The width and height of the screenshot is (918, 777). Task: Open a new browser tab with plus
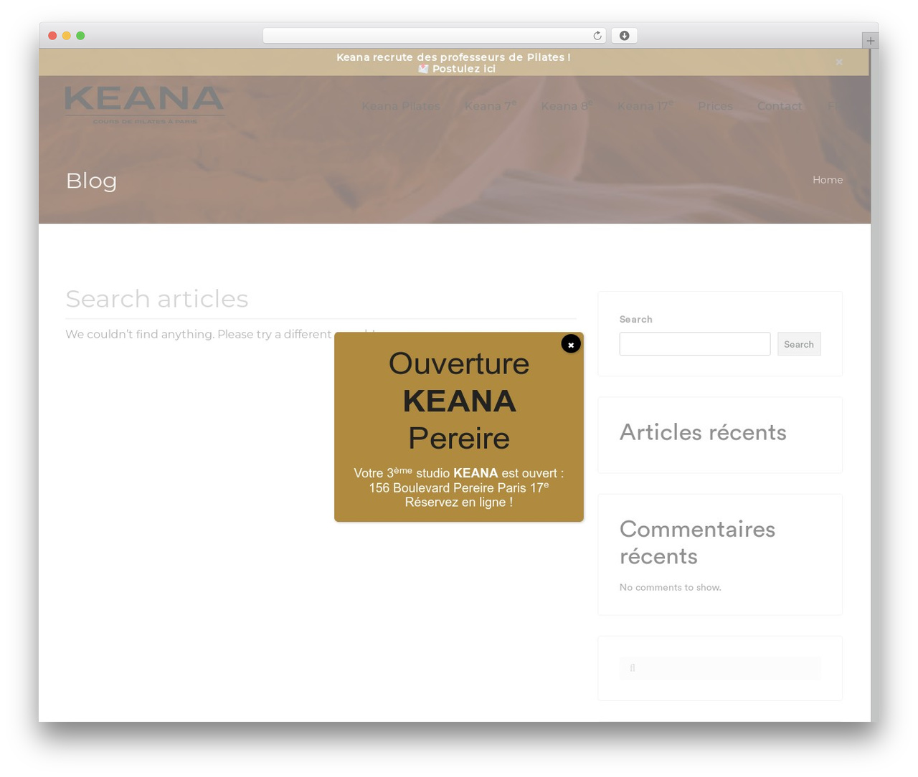pos(870,41)
